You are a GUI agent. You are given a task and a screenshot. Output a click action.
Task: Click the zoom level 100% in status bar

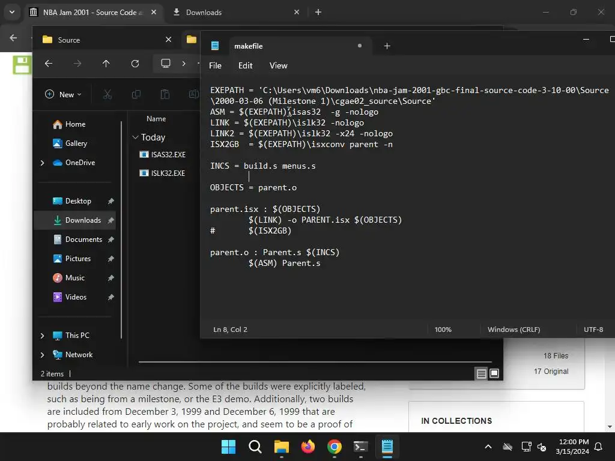click(443, 330)
